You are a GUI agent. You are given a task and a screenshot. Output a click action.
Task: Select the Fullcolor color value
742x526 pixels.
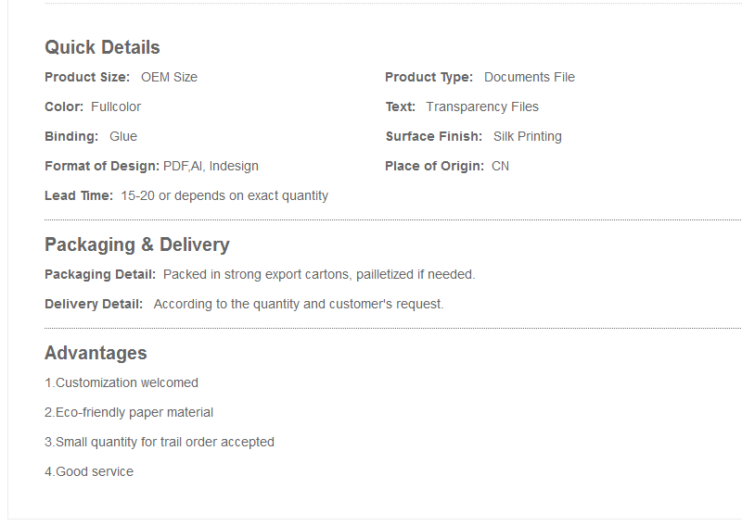coord(116,106)
